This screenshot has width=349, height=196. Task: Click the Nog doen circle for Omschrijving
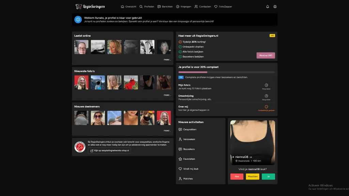pos(267,96)
